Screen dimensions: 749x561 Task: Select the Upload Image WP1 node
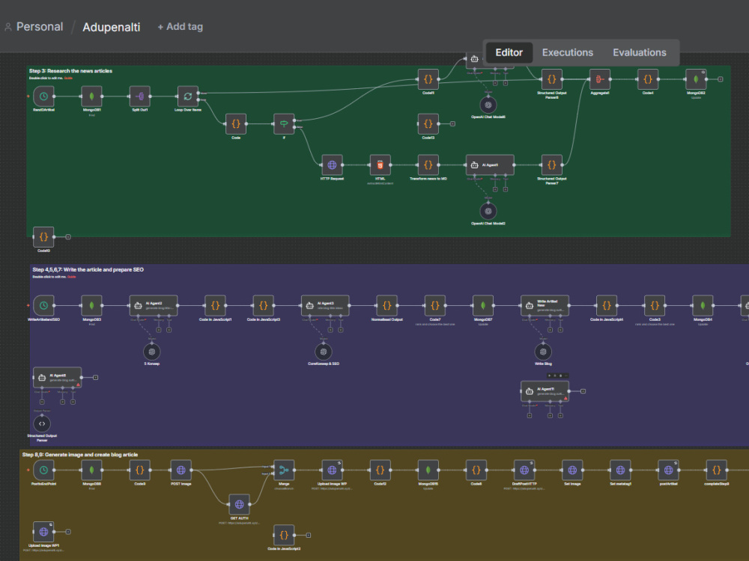[43, 532]
